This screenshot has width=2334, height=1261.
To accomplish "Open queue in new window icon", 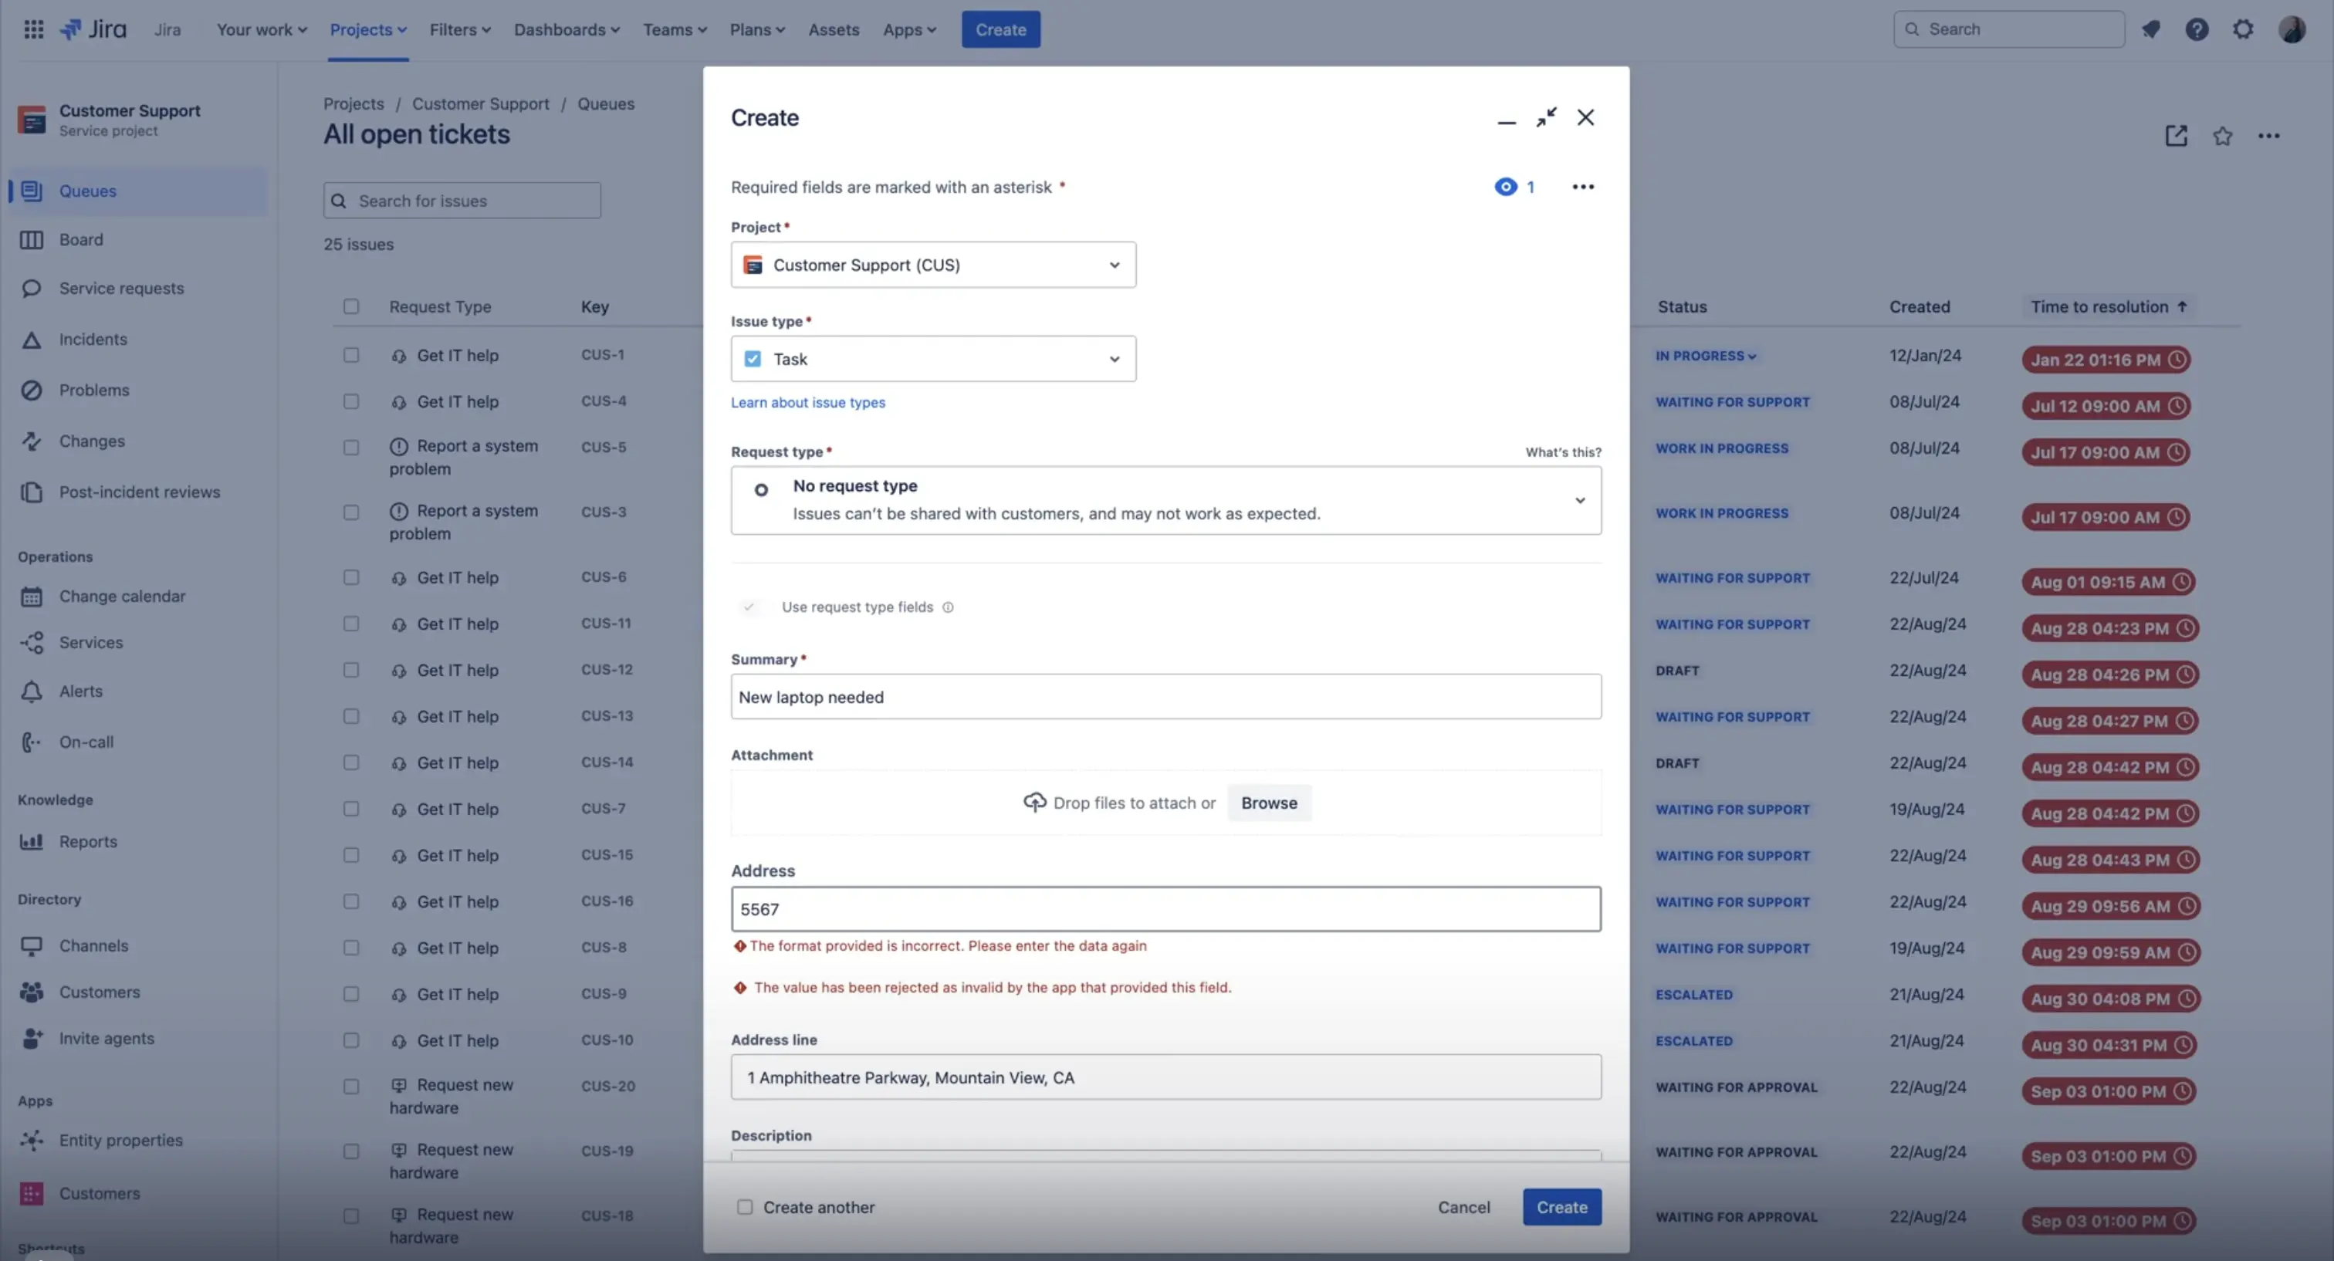I will coord(2176,136).
